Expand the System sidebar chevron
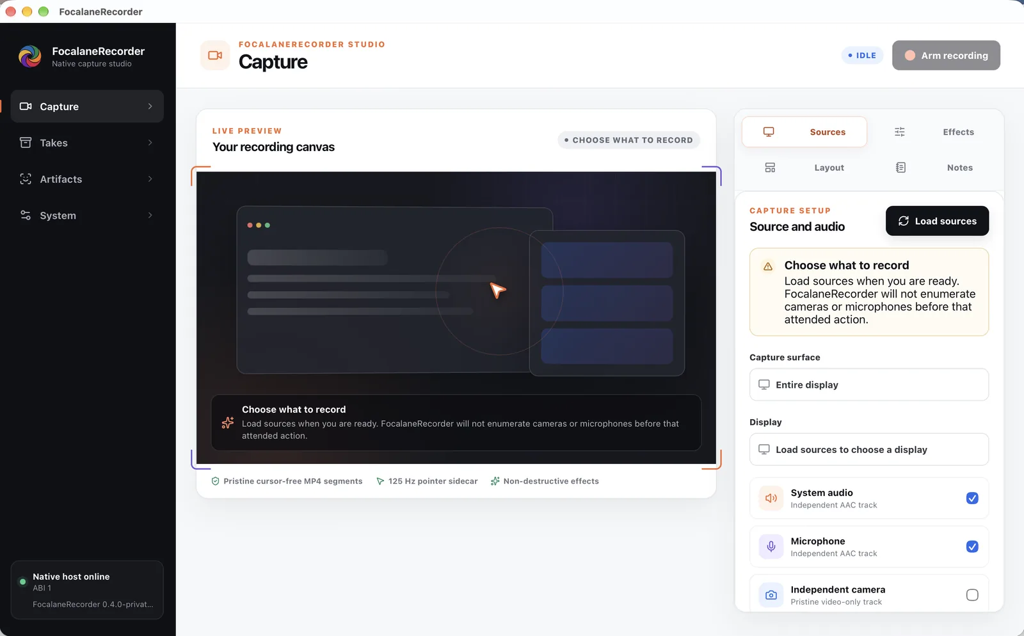 (x=150, y=215)
